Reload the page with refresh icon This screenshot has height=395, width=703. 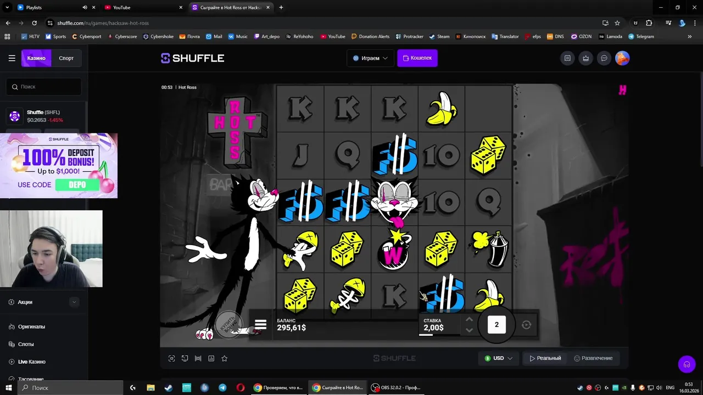point(35,23)
